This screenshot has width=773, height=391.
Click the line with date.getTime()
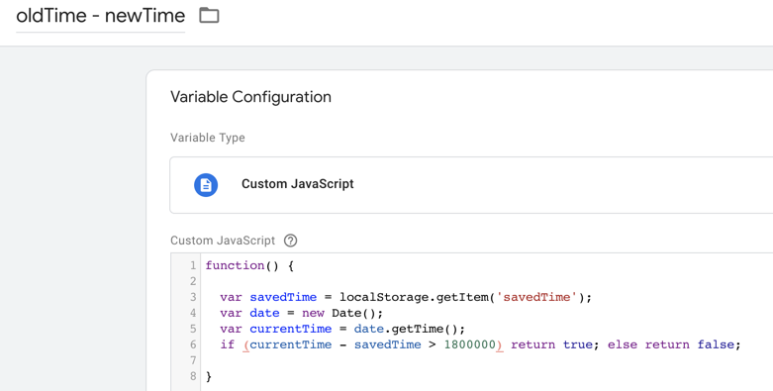(342, 329)
